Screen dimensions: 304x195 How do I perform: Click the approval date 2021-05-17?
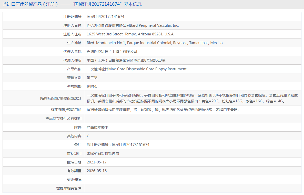[97, 162]
